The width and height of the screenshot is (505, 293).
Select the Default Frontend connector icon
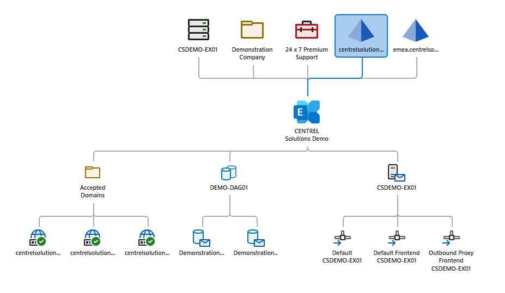397,238
